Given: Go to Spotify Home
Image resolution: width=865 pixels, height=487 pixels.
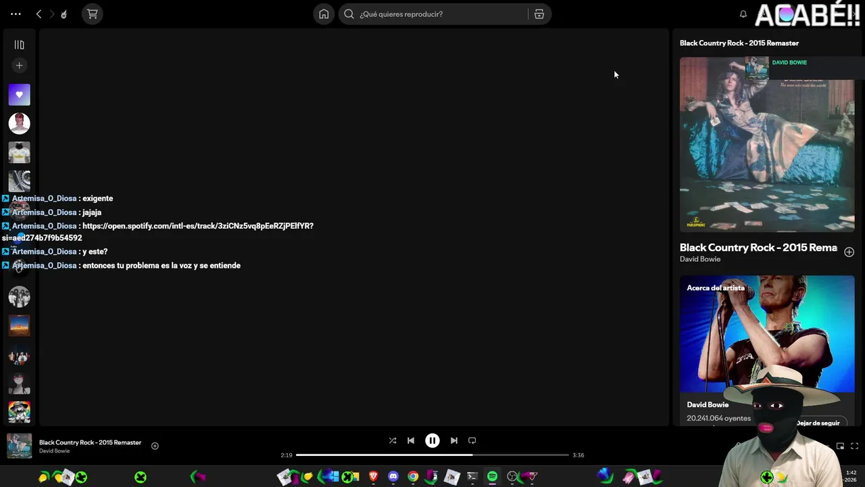Looking at the screenshot, I should [x=324, y=14].
